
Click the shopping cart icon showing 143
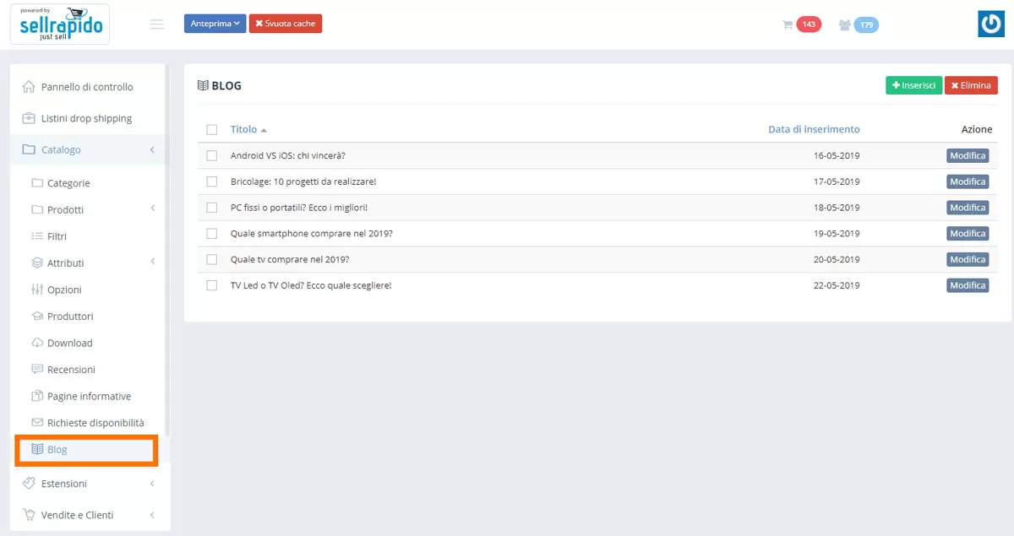click(x=800, y=24)
